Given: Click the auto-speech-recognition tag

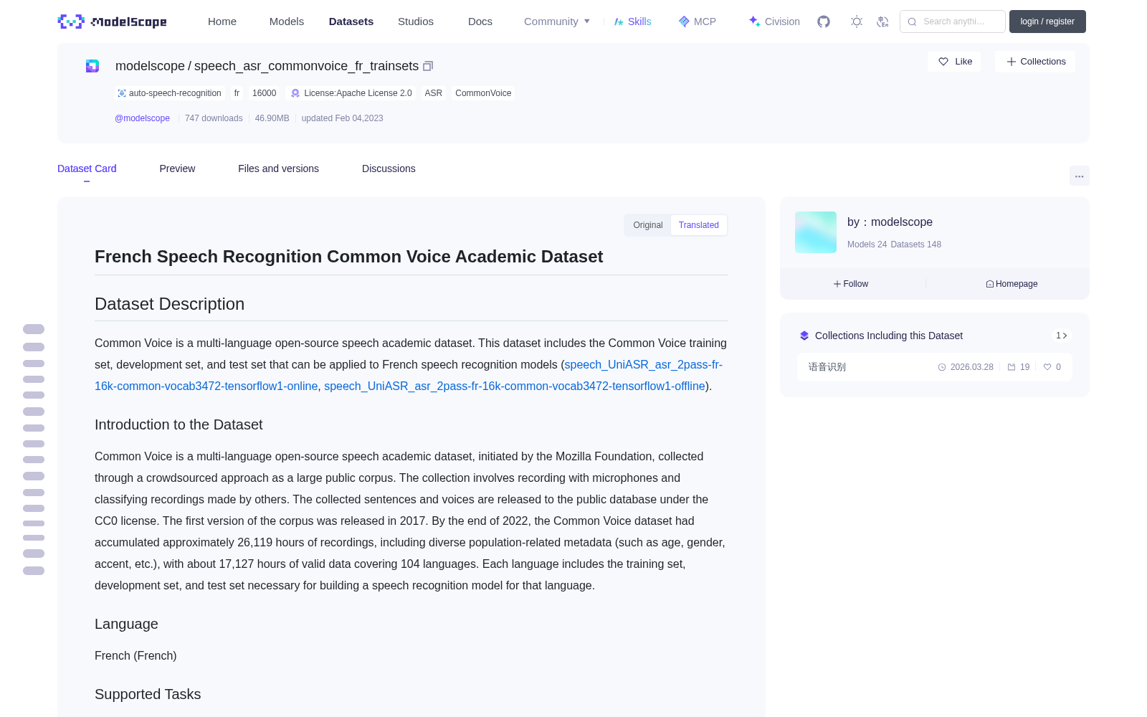Looking at the screenshot, I should pos(170,93).
